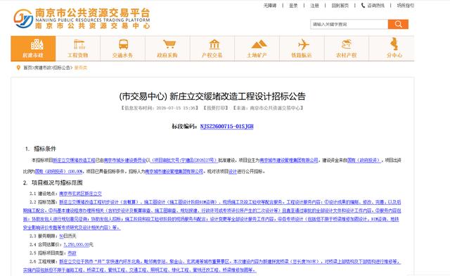The width and height of the screenshot is (450, 276).
Task: Click the 南京市城乡建设委员会 link
Action: (x=125, y=160)
